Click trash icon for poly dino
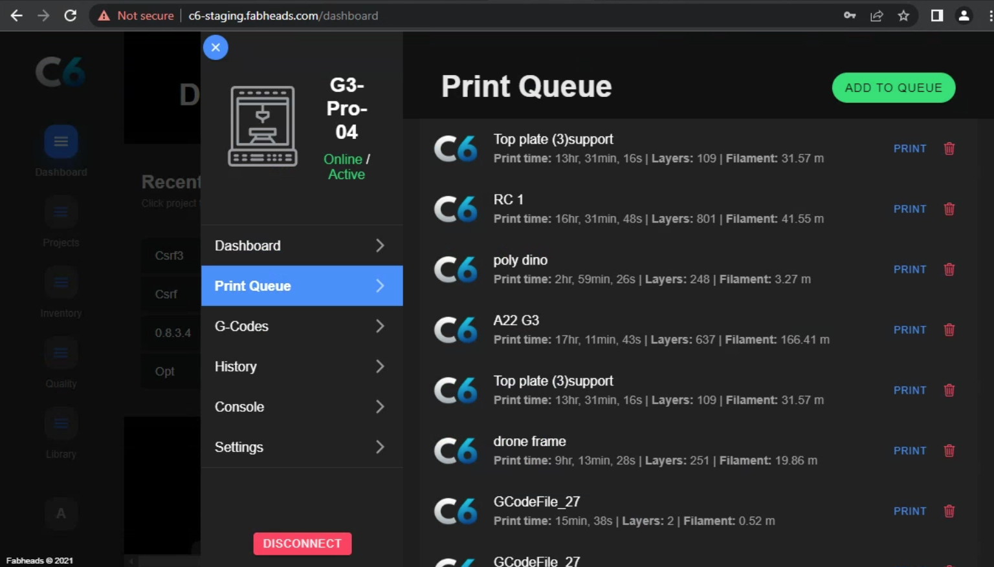 point(949,270)
